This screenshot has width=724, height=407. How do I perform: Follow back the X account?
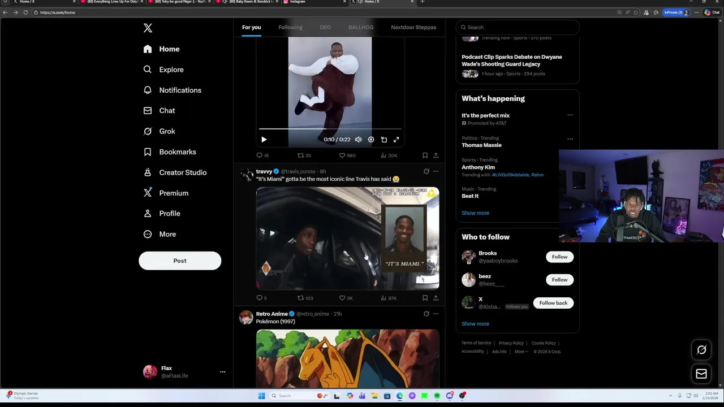pos(553,303)
